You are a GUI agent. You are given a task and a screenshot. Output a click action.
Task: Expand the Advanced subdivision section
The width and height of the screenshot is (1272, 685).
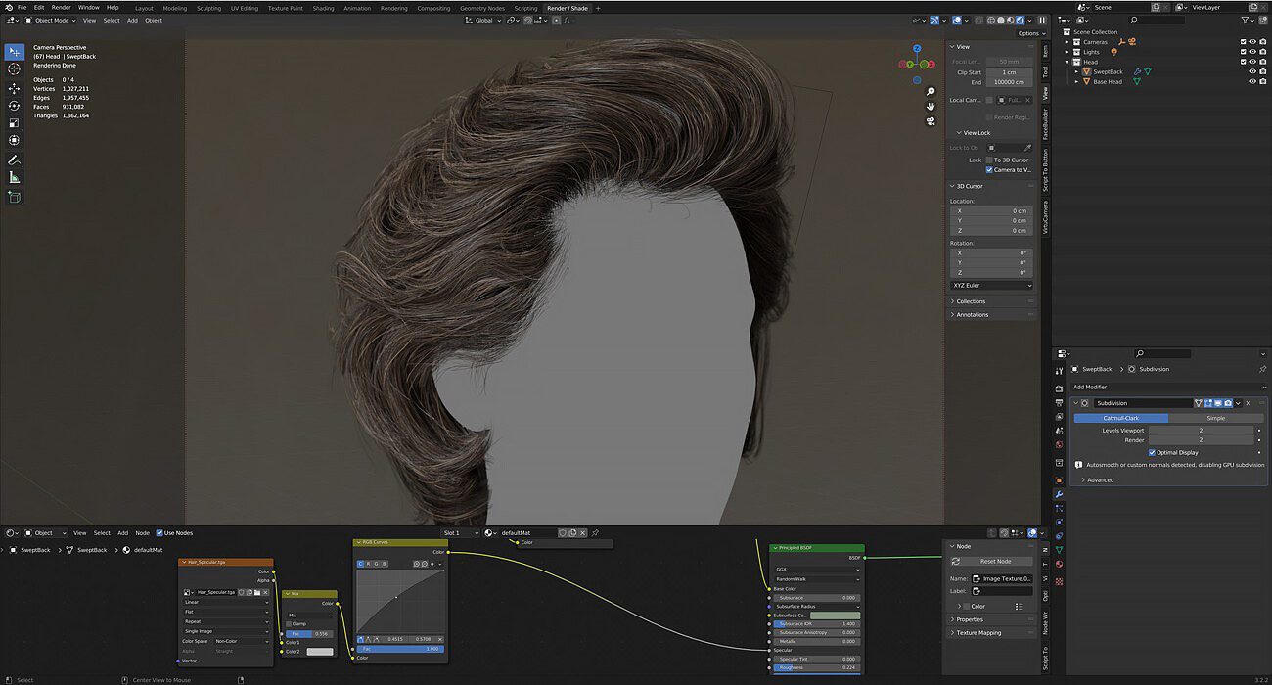coord(1100,479)
